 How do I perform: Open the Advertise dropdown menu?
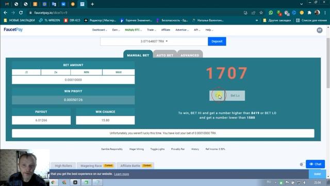182,30
